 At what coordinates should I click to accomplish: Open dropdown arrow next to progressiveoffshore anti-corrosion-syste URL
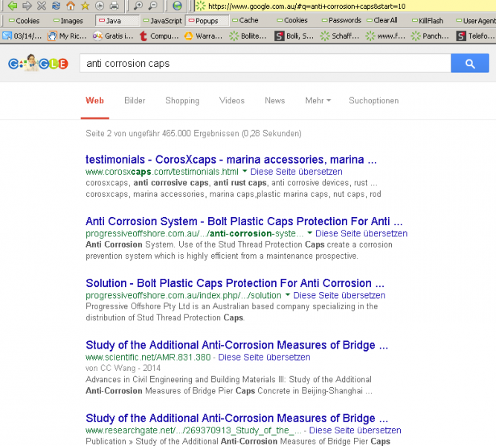pos(309,233)
